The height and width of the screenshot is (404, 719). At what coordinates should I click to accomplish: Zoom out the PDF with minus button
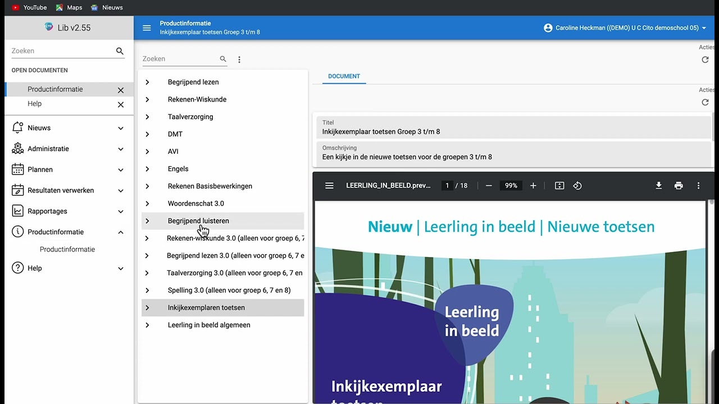[x=489, y=186]
